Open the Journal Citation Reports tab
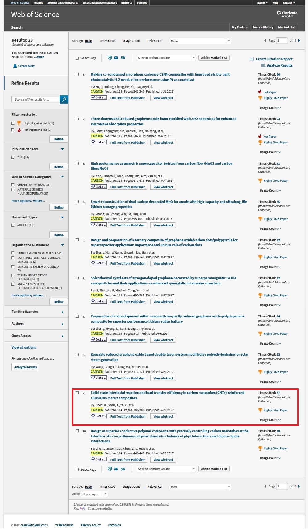This screenshot has width=308, height=529. (63, 3)
